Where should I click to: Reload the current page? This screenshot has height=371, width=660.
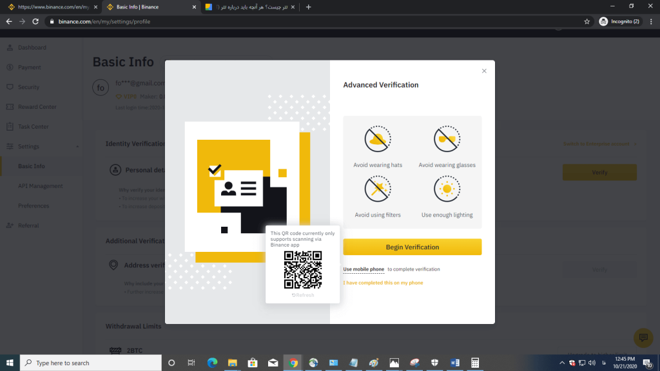pyautogui.click(x=35, y=21)
